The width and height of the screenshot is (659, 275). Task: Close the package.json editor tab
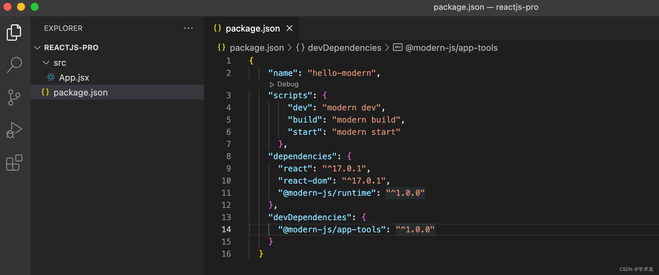pos(289,28)
